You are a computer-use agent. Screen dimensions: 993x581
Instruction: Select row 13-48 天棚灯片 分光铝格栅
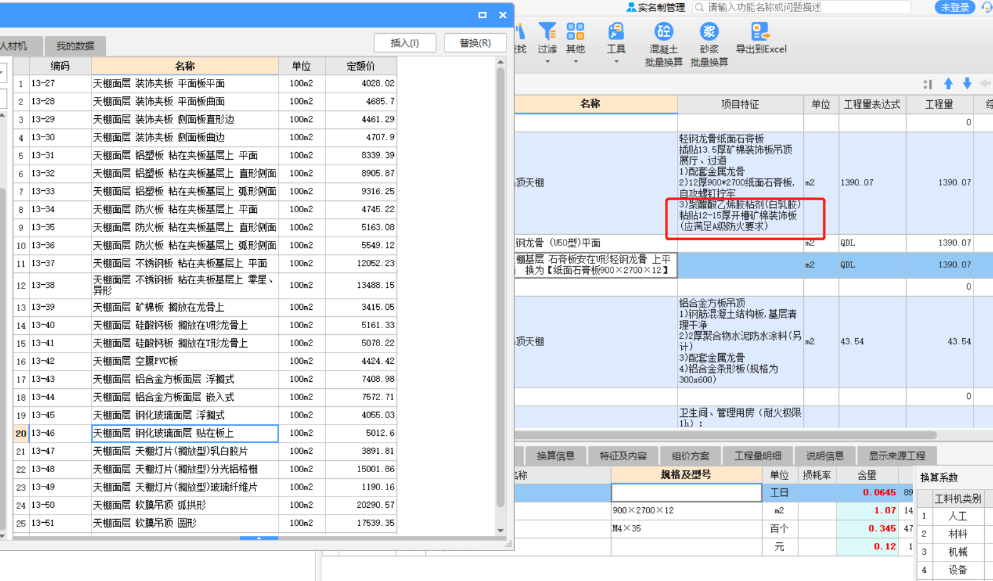(205, 470)
